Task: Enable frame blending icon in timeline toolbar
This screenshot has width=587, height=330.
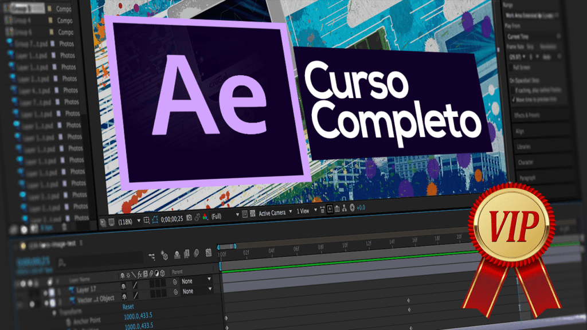Action: pos(187,254)
